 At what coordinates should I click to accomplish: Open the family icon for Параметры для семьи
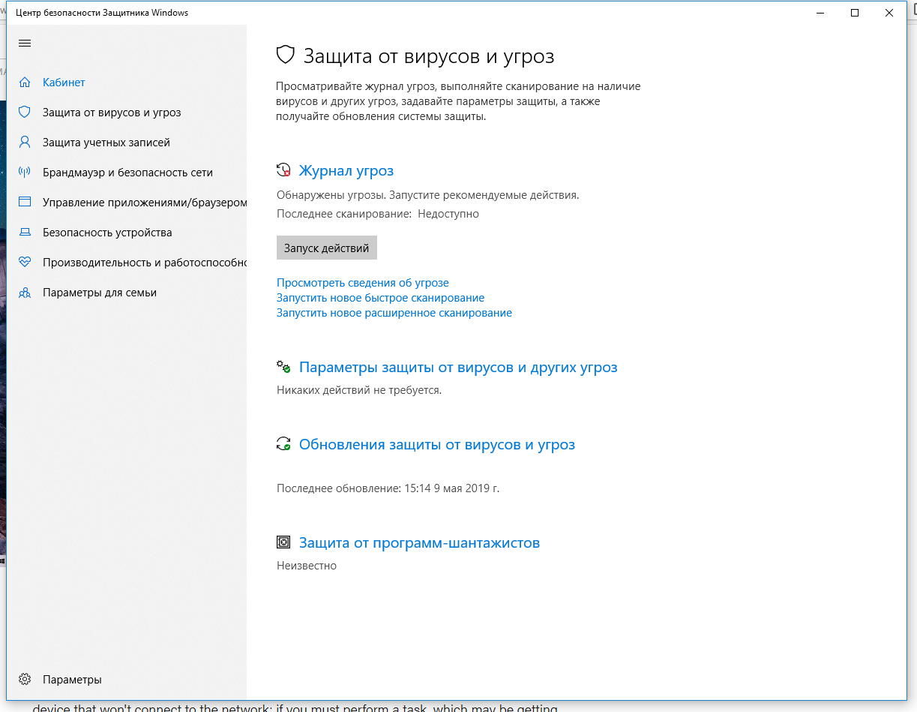coord(25,292)
